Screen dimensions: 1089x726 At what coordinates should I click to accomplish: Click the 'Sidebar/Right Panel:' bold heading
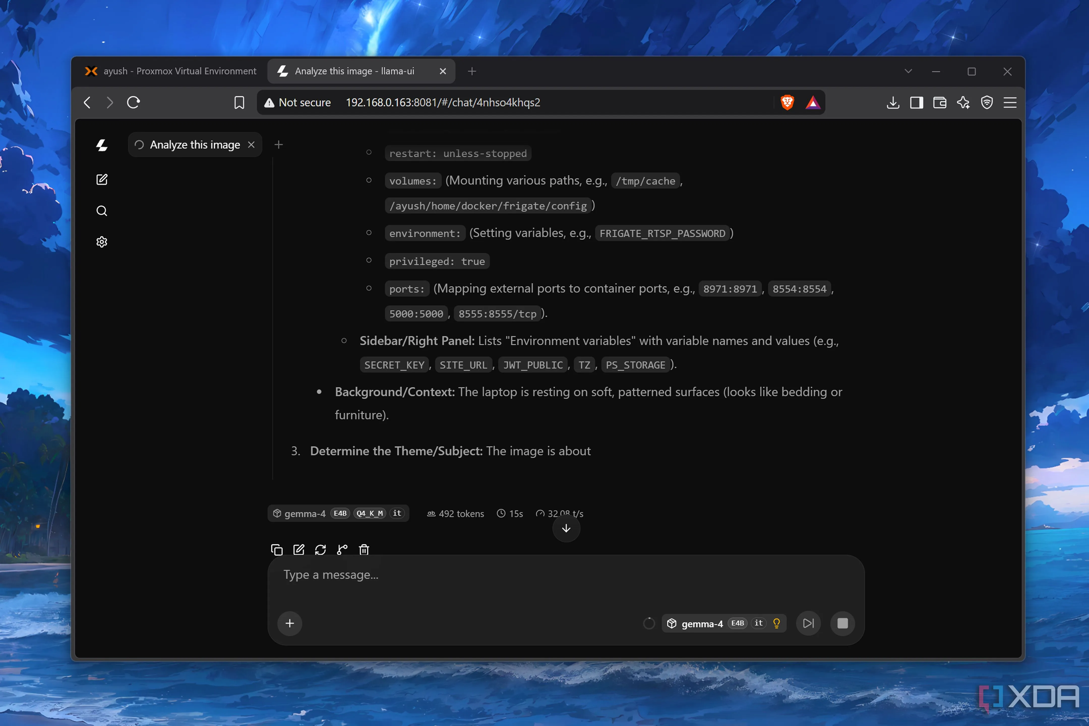click(417, 341)
